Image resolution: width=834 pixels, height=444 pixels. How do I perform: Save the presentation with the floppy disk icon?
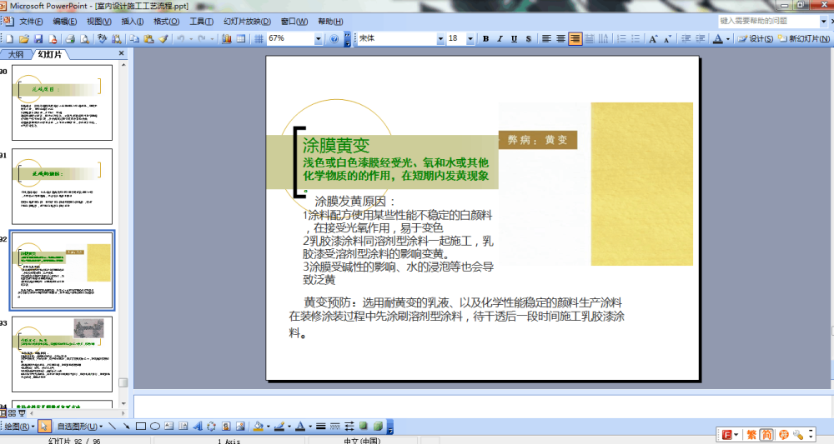pos(38,39)
